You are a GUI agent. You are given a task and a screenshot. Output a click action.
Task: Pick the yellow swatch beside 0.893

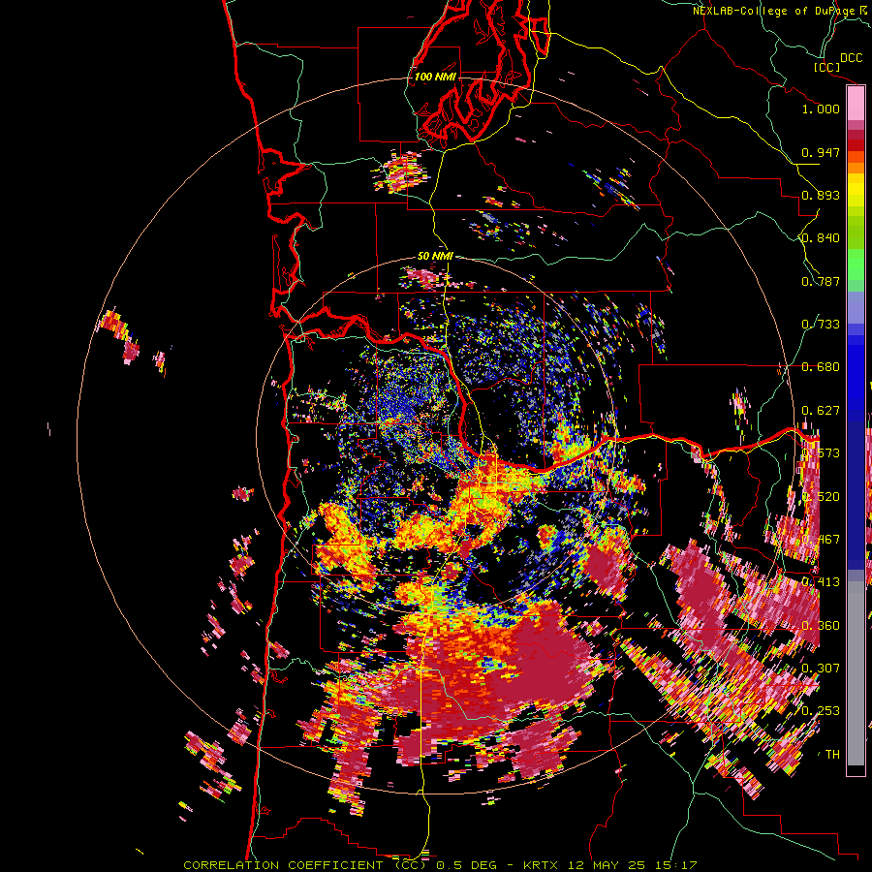pyautogui.click(x=856, y=190)
